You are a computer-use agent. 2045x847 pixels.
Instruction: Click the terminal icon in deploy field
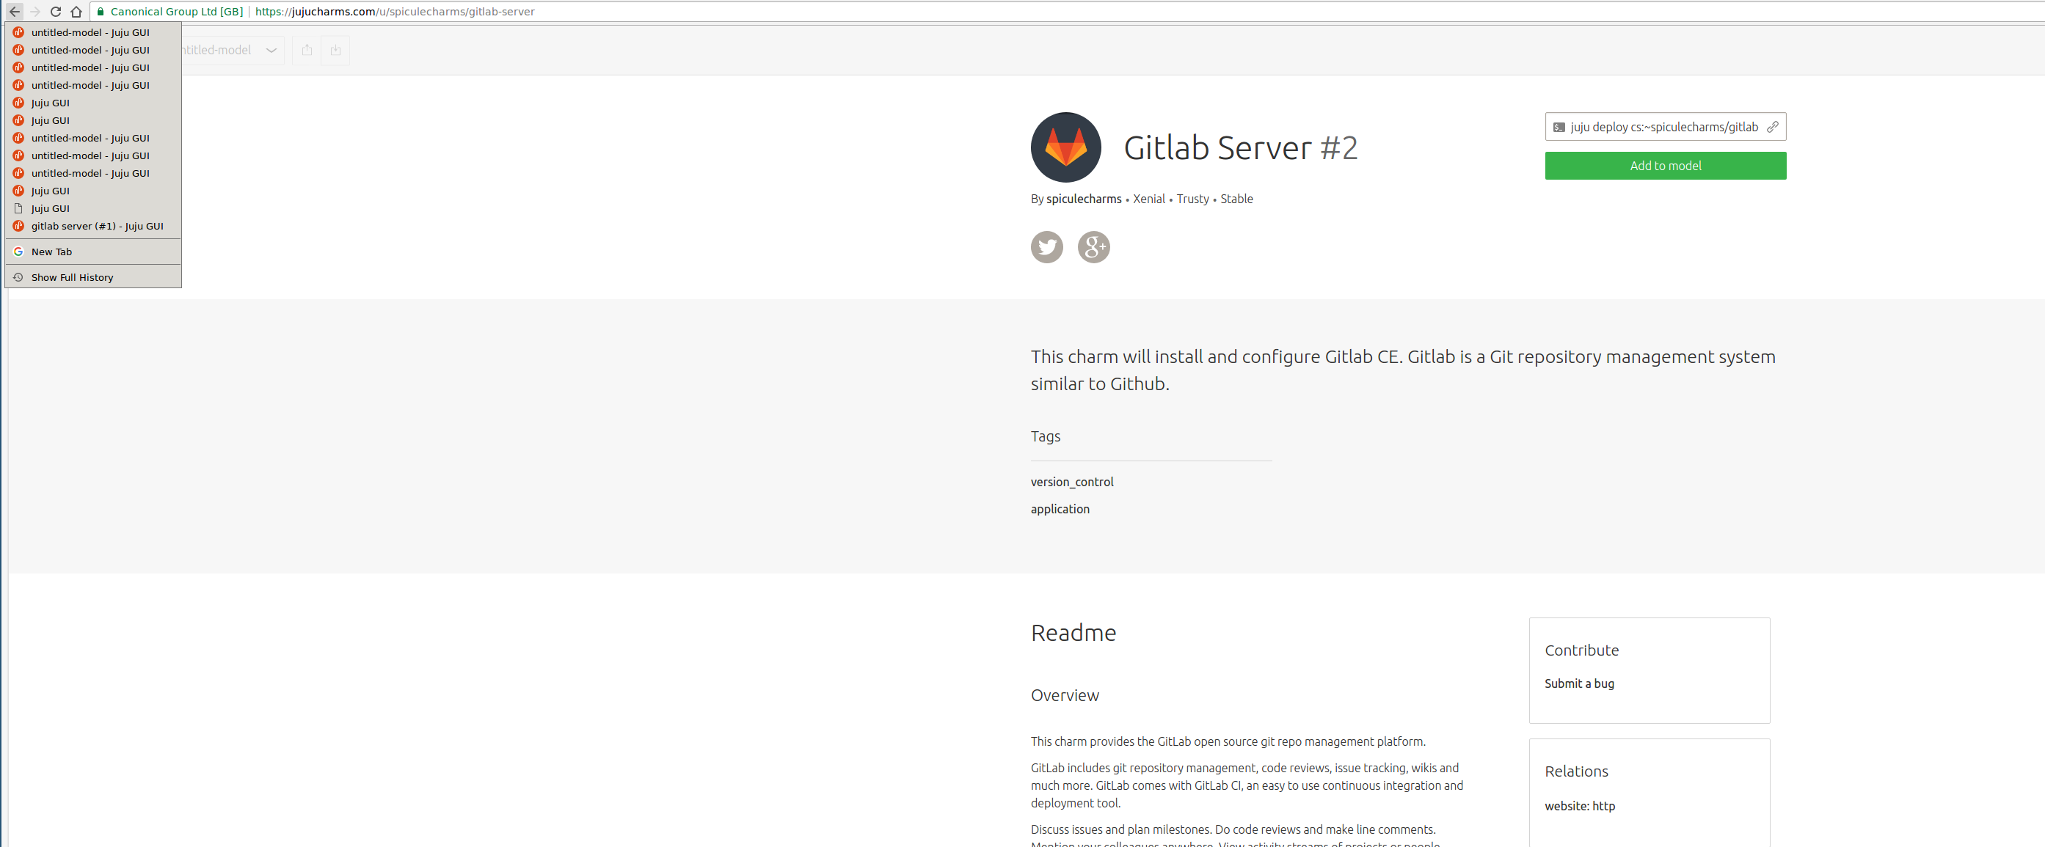1559,127
